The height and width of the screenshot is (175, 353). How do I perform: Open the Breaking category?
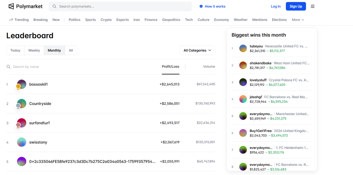pyautogui.click(x=41, y=20)
